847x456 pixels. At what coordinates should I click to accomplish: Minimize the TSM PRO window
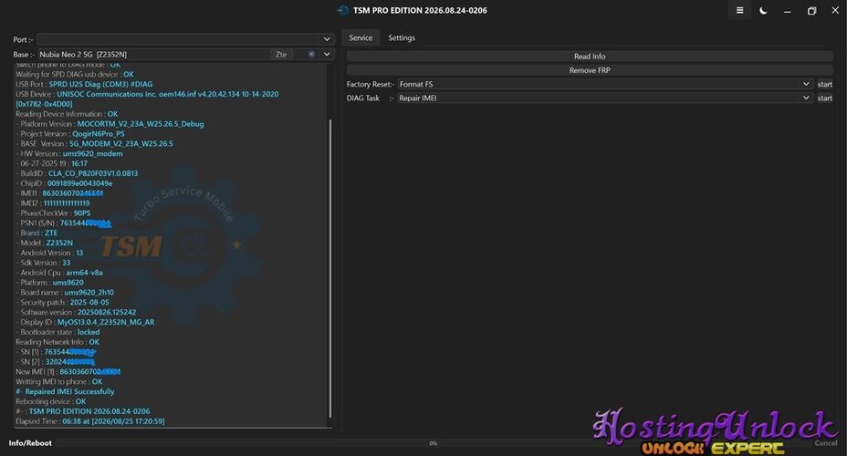tap(787, 11)
